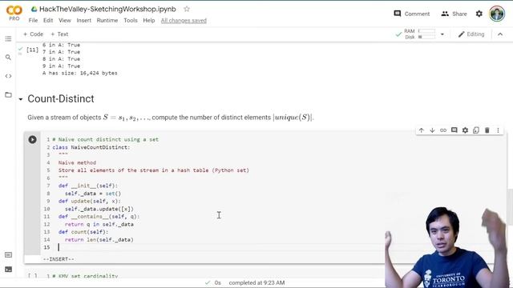This screenshot has width=513, height=288.
Task: Collapse the header with the up chevron
Action: pyautogui.click(x=500, y=34)
